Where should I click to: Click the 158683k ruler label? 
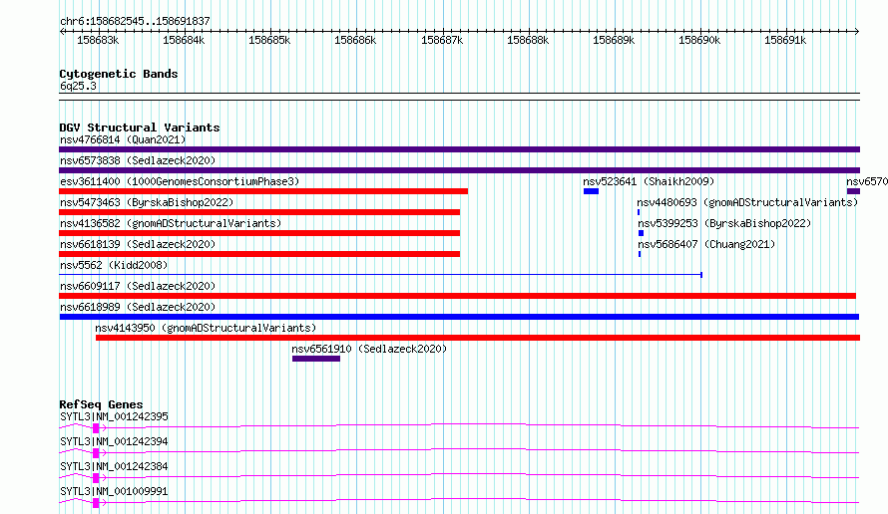98,40
